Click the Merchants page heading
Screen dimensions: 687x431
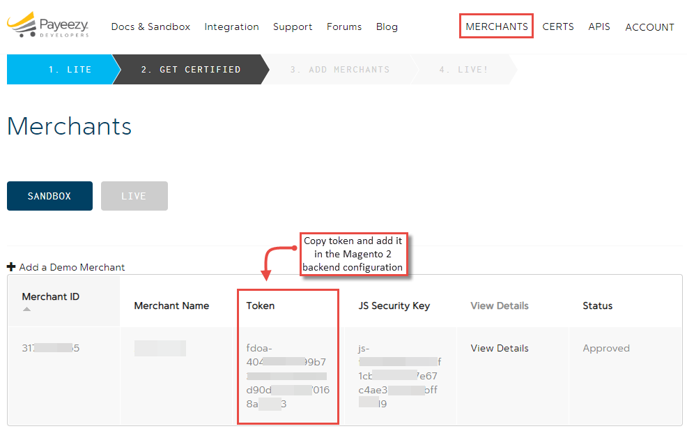click(x=69, y=126)
